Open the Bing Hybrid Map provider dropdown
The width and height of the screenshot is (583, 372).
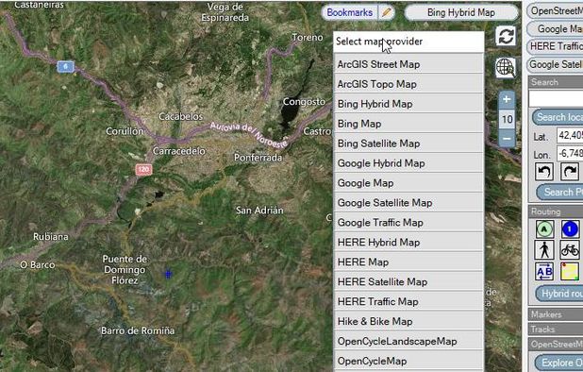tap(461, 12)
